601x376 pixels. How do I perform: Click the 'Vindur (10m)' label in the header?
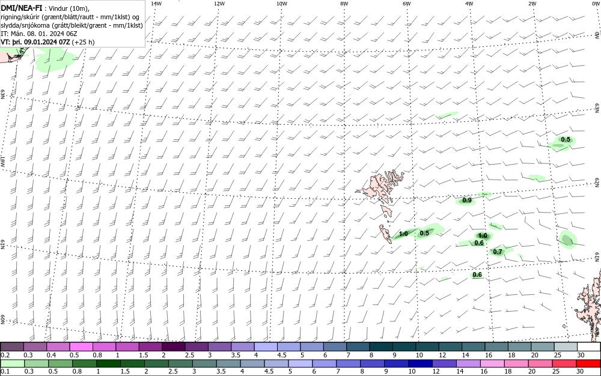pyautogui.click(x=69, y=9)
